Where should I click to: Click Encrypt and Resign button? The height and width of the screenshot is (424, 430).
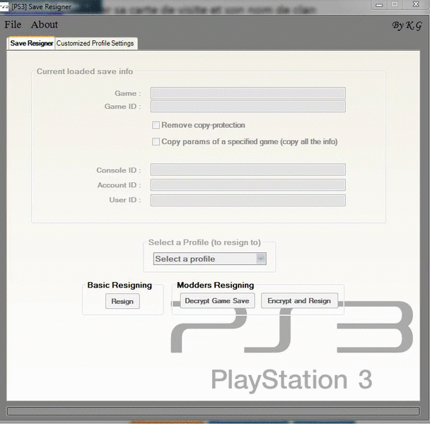coord(299,300)
